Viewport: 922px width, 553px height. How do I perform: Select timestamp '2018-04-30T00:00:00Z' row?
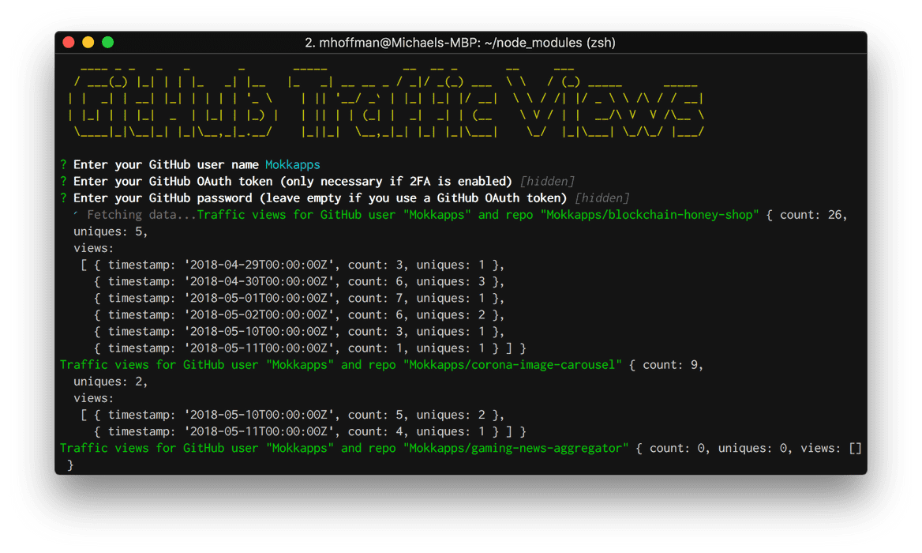(x=299, y=281)
